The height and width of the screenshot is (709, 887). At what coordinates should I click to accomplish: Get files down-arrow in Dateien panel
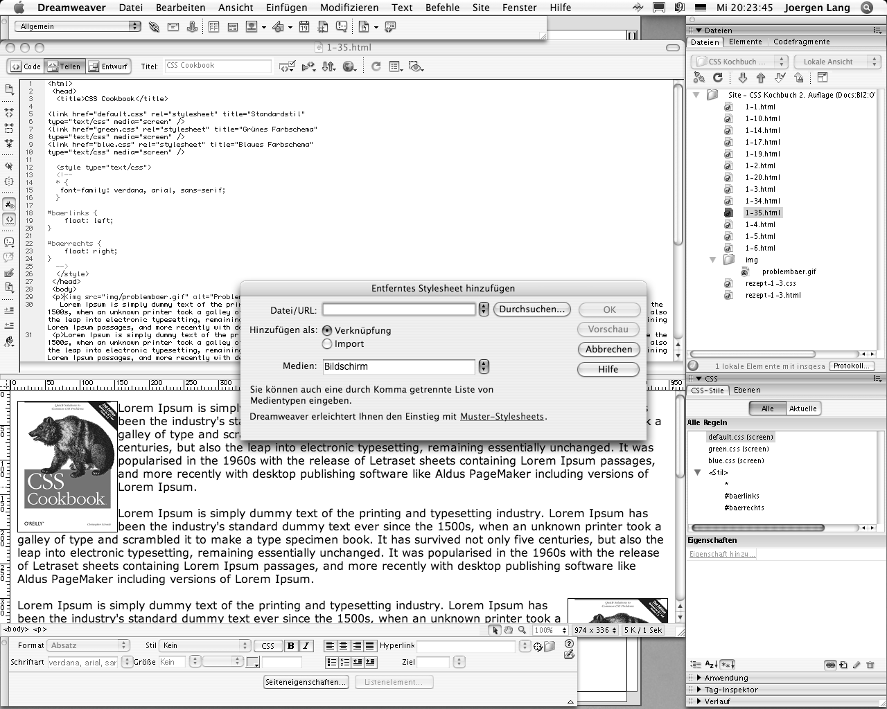click(x=742, y=78)
